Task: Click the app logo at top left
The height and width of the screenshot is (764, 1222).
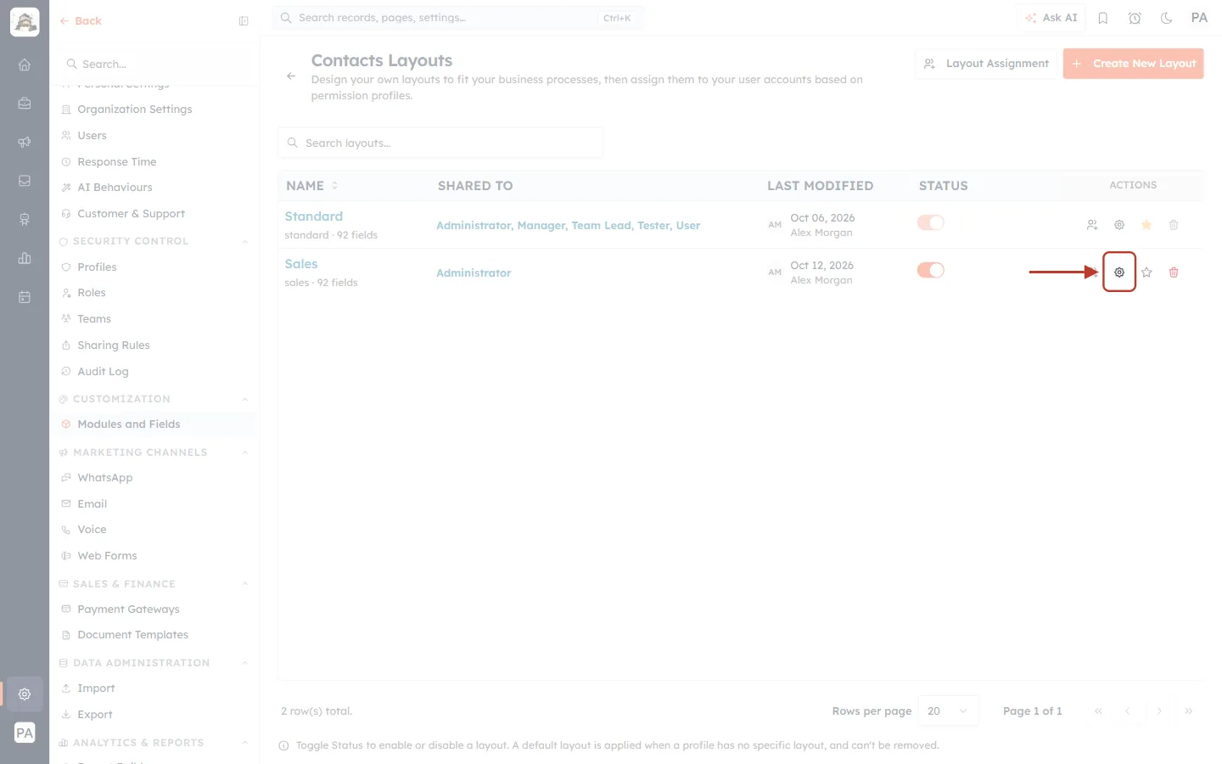Action: click(25, 22)
